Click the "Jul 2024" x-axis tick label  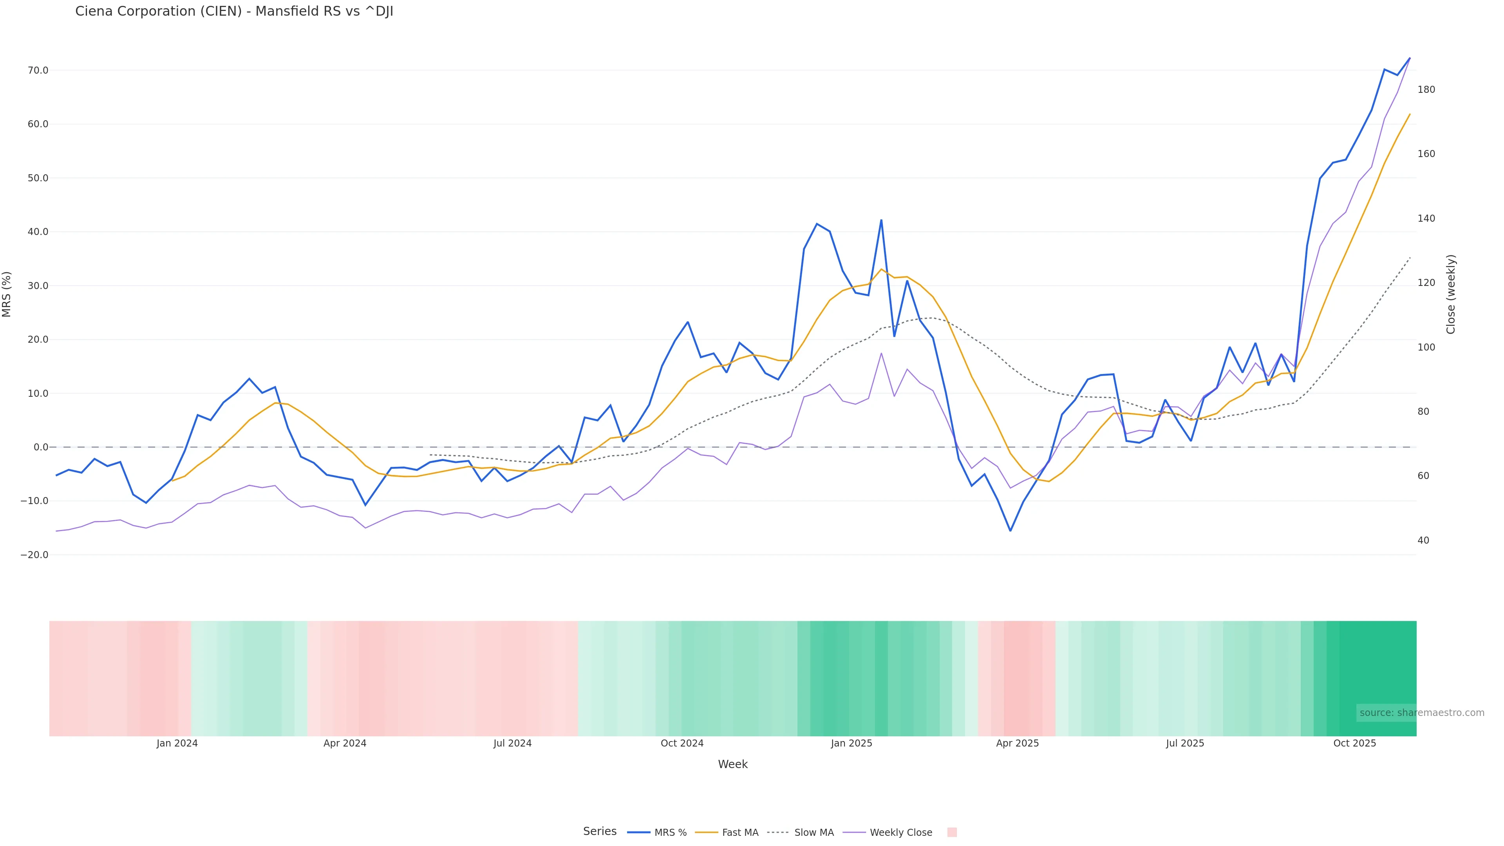point(512,743)
